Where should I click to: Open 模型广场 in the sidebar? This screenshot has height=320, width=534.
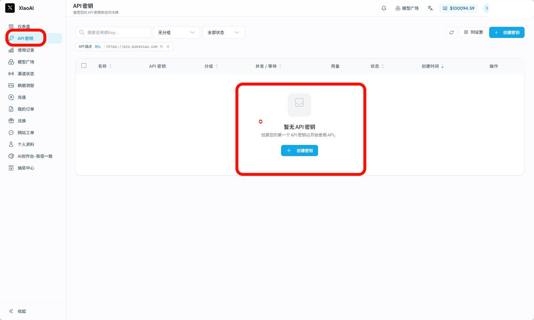pyautogui.click(x=33, y=62)
